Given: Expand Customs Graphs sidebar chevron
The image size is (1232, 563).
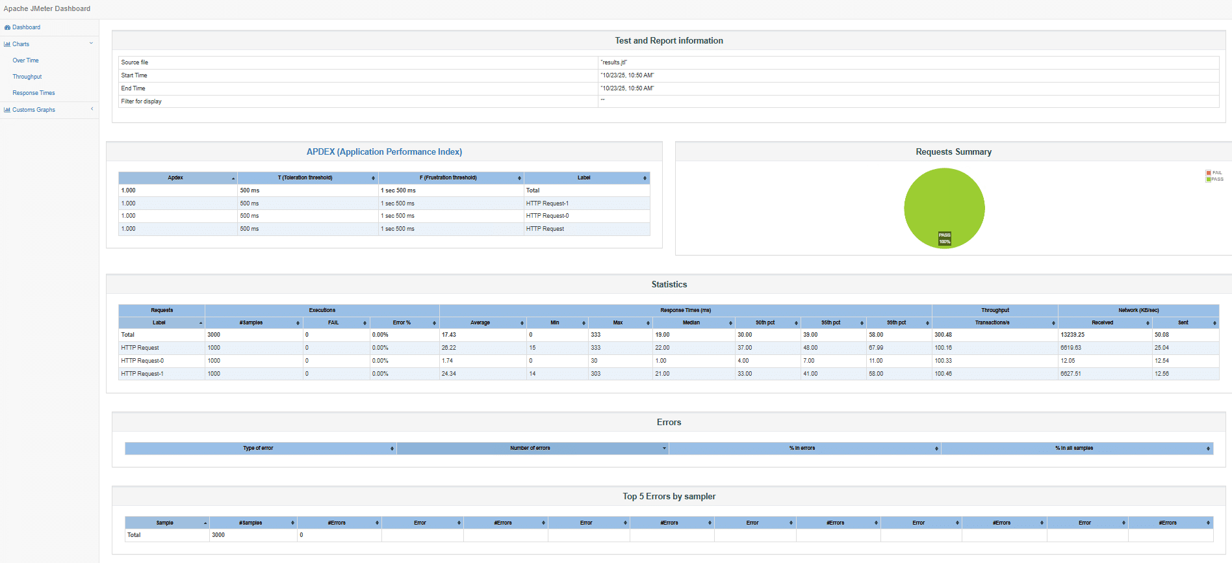Looking at the screenshot, I should [92, 109].
